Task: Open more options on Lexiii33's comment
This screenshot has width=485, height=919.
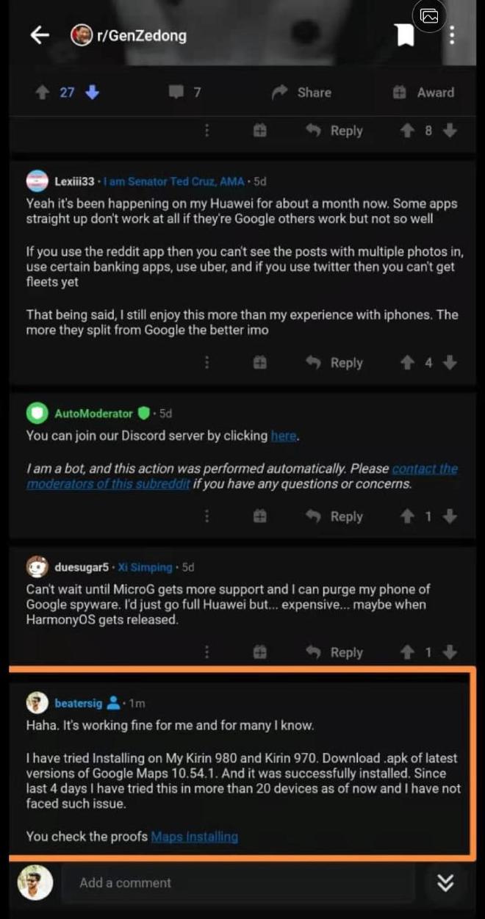Action: coord(207,363)
